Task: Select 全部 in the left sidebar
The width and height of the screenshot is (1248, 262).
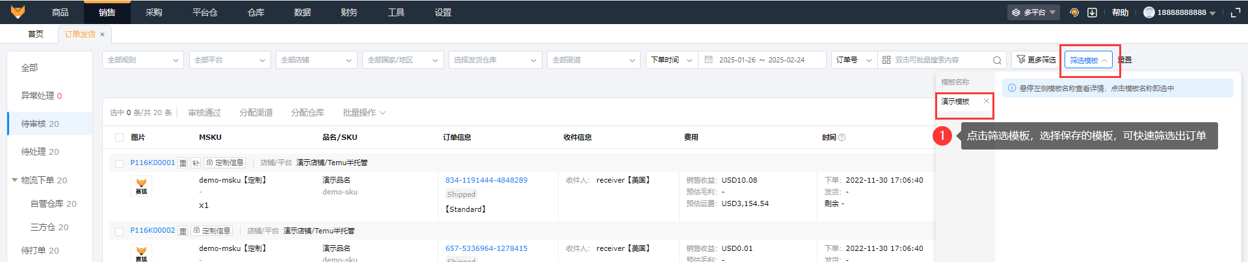Action: click(29, 68)
